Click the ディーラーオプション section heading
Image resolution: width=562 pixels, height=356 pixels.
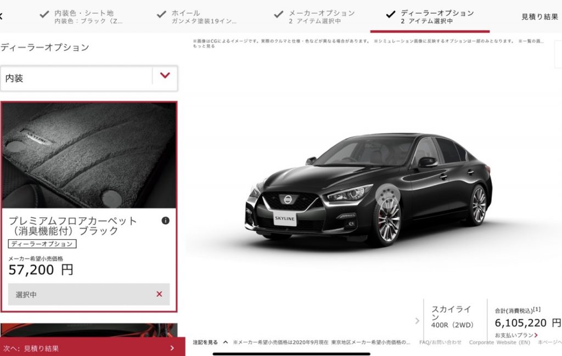(44, 47)
